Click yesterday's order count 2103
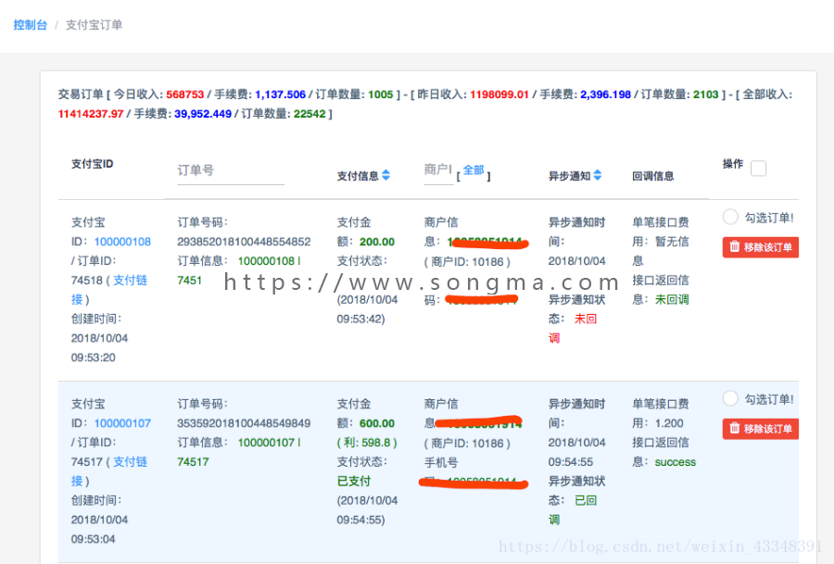The image size is (834, 564). click(706, 94)
